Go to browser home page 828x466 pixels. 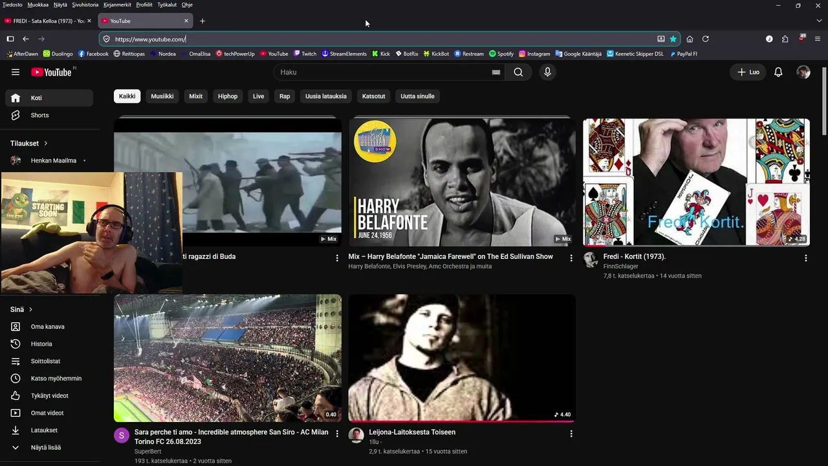coord(690,39)
